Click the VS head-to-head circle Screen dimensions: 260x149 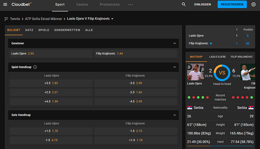(x=222, y=73)
